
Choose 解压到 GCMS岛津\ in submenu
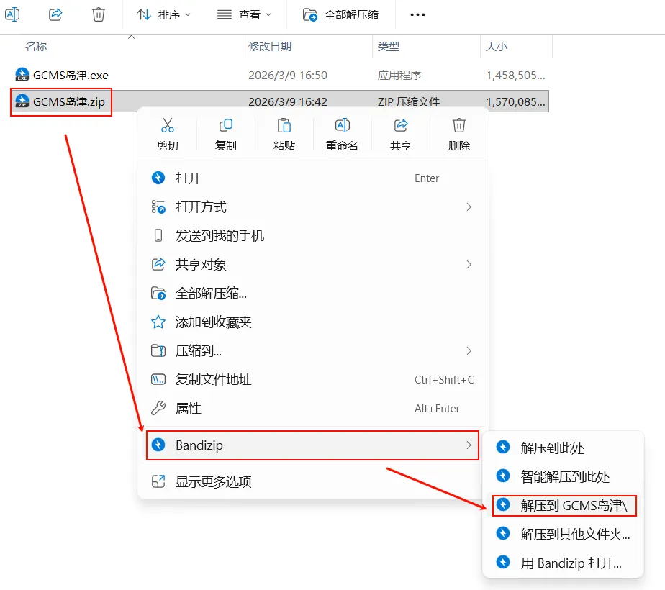564,505
